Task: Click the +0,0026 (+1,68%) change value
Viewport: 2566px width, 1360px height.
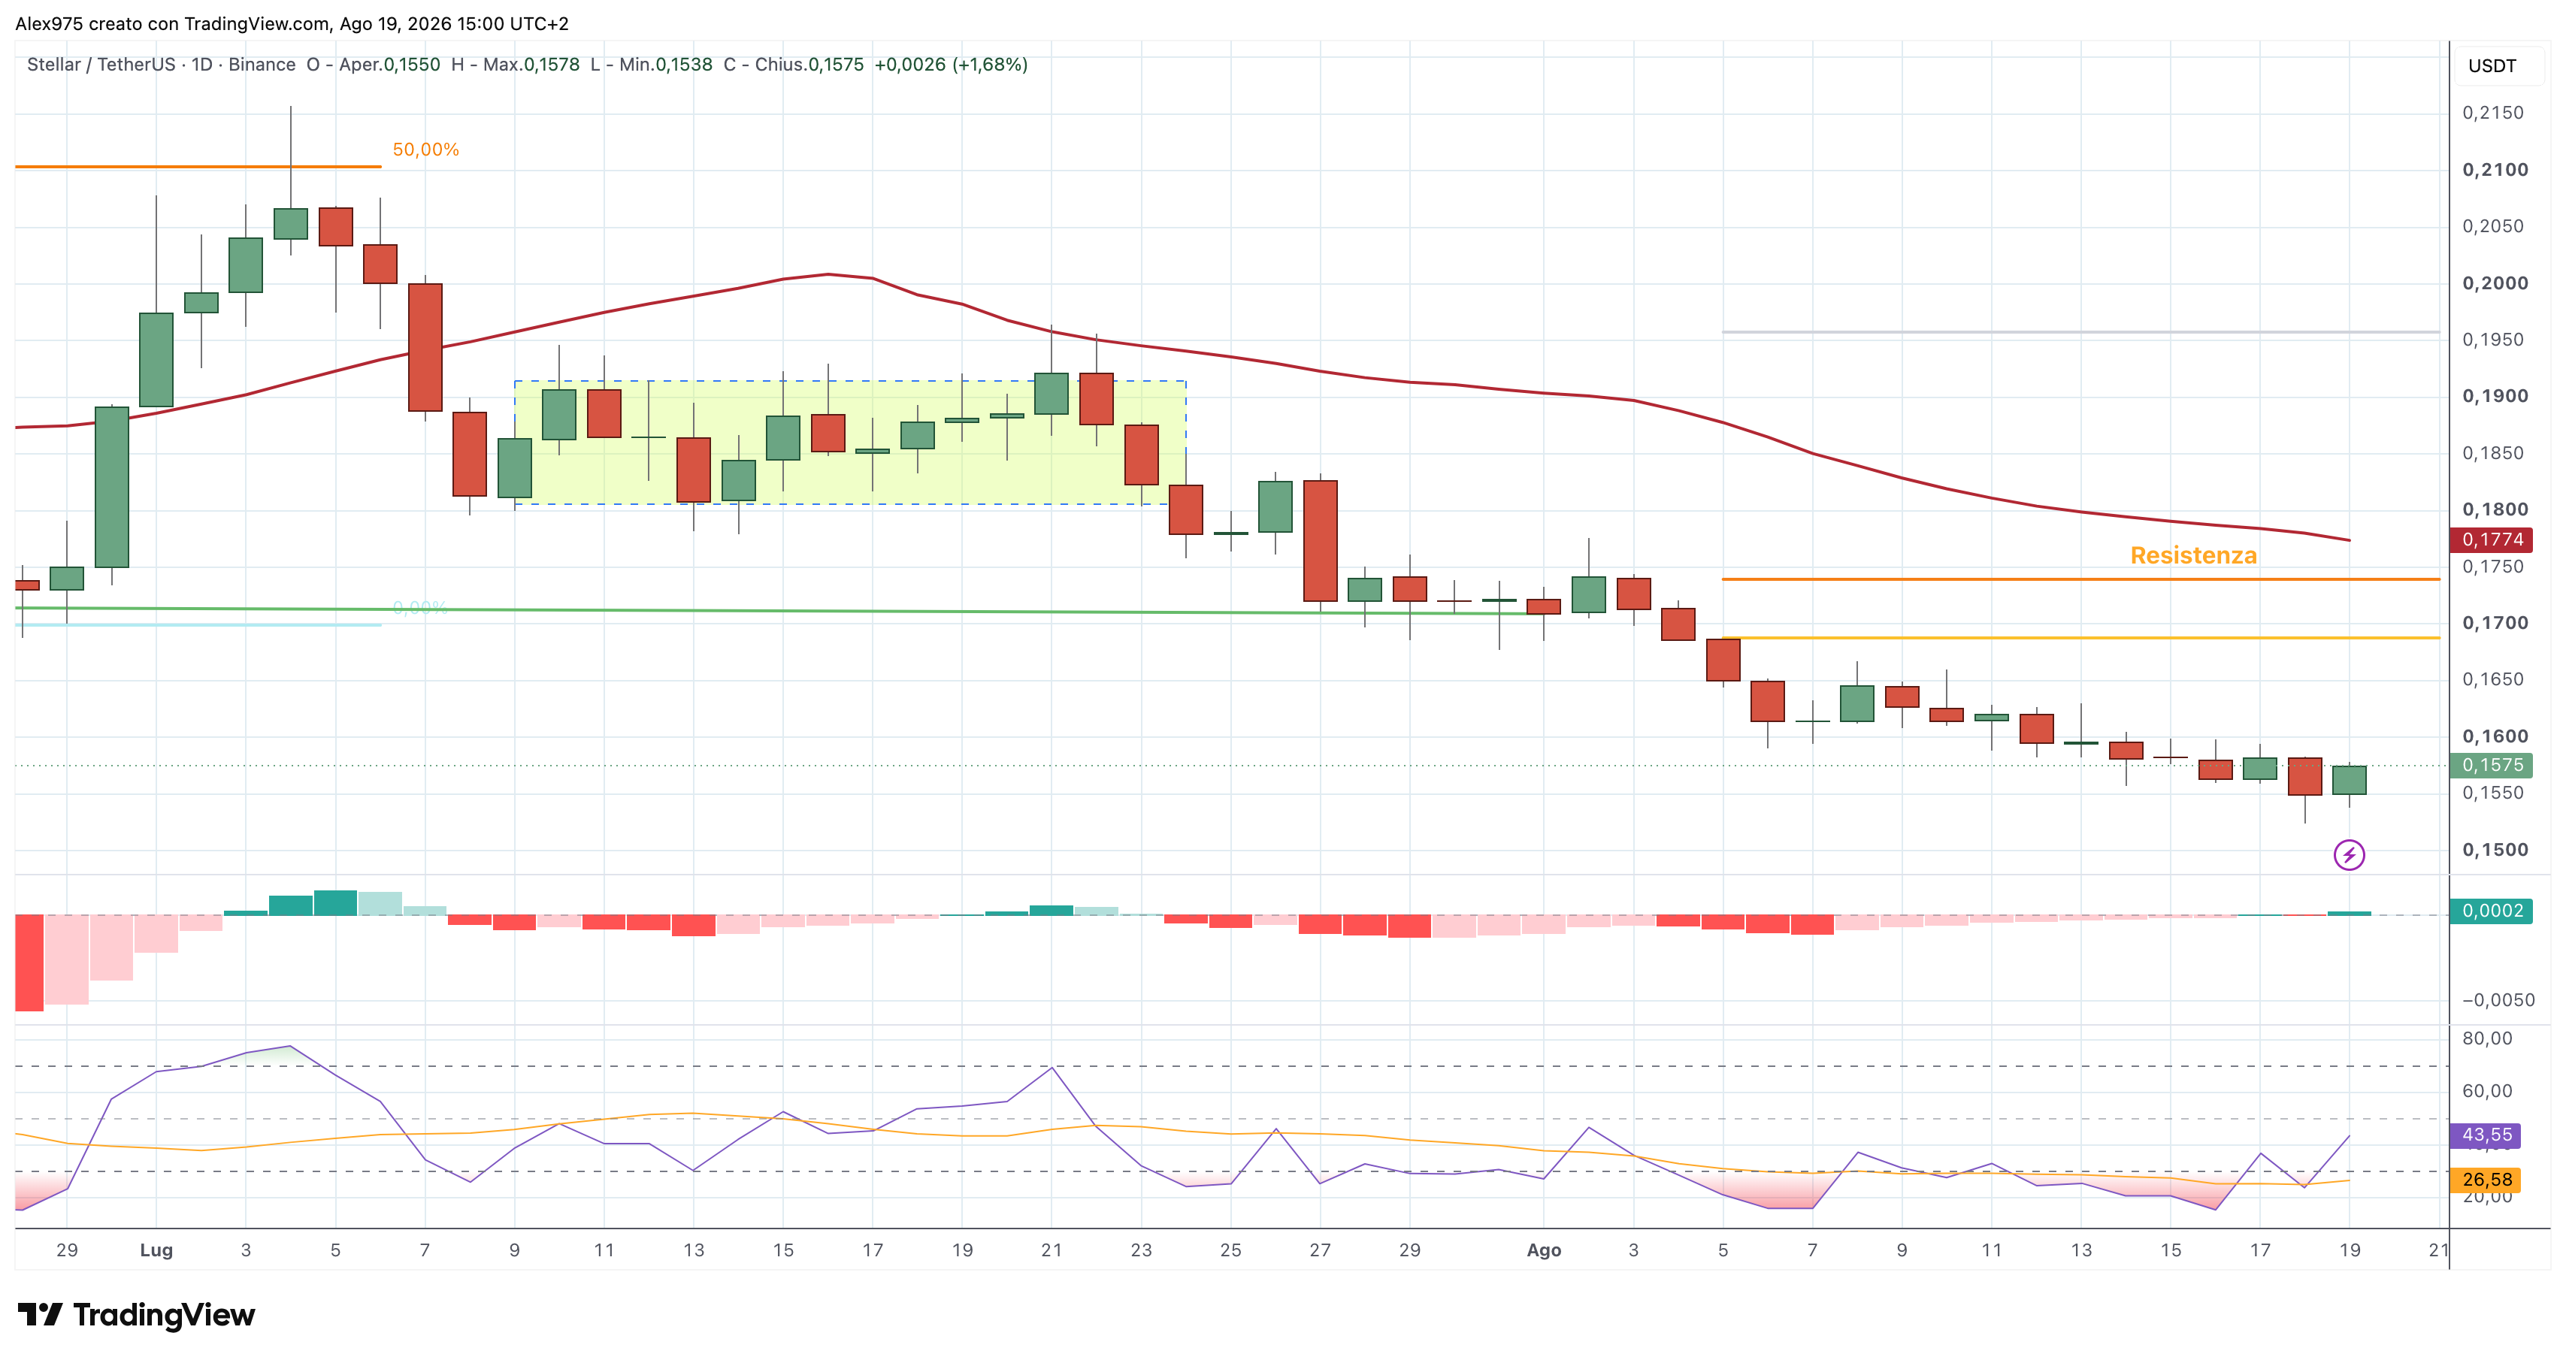Action: (x=950, y=65)
